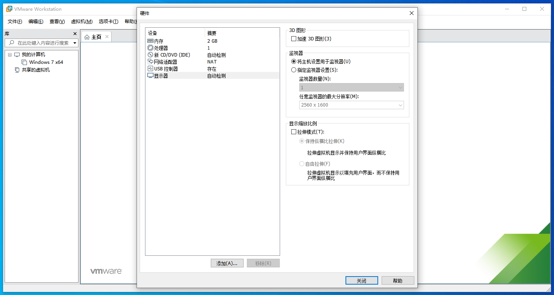Click the library search input field
Screen dimensions: 554x295
(41, 43)
